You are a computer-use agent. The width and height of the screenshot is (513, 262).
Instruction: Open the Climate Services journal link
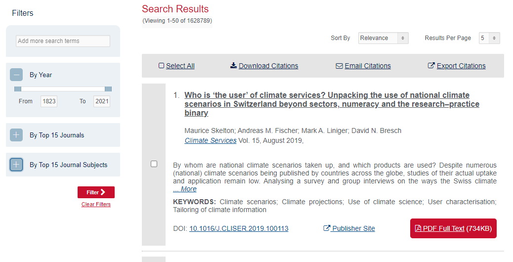tap(211, 140)
